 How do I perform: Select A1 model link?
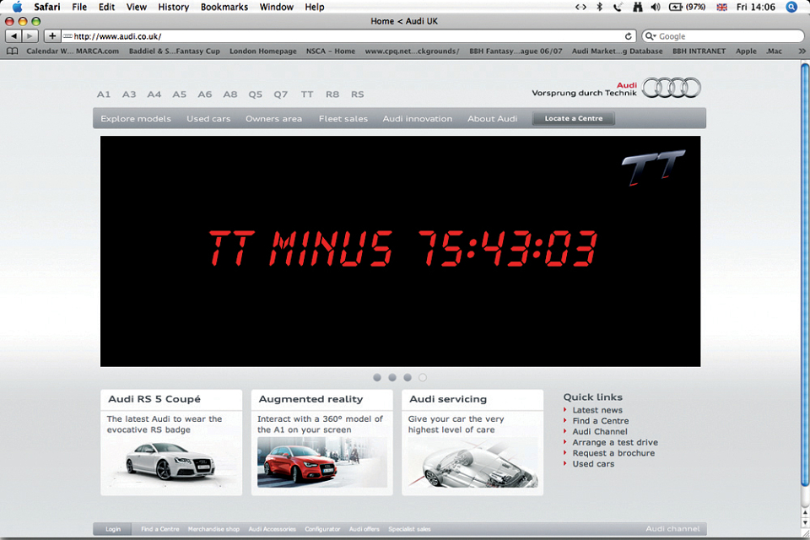click(103, 94)
